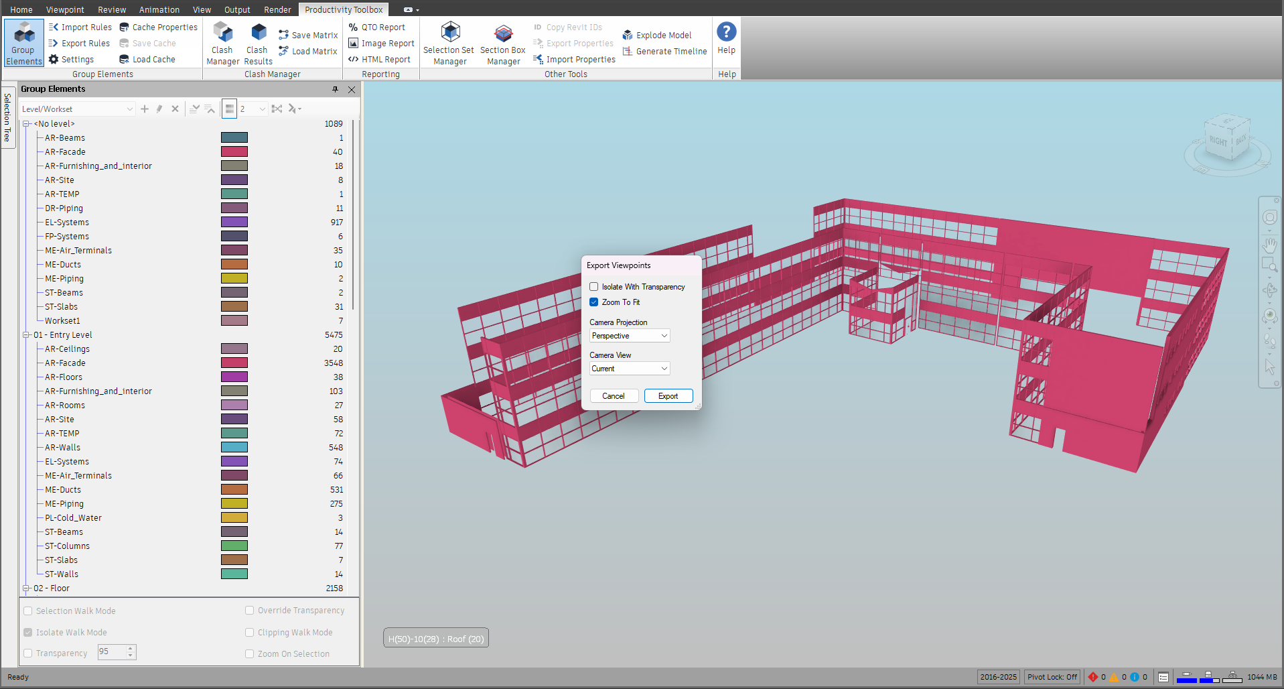Viewport: 1284px width, 689px height.
Task: Add a new grouping rule with plus icon
Action: pos(145,109)
